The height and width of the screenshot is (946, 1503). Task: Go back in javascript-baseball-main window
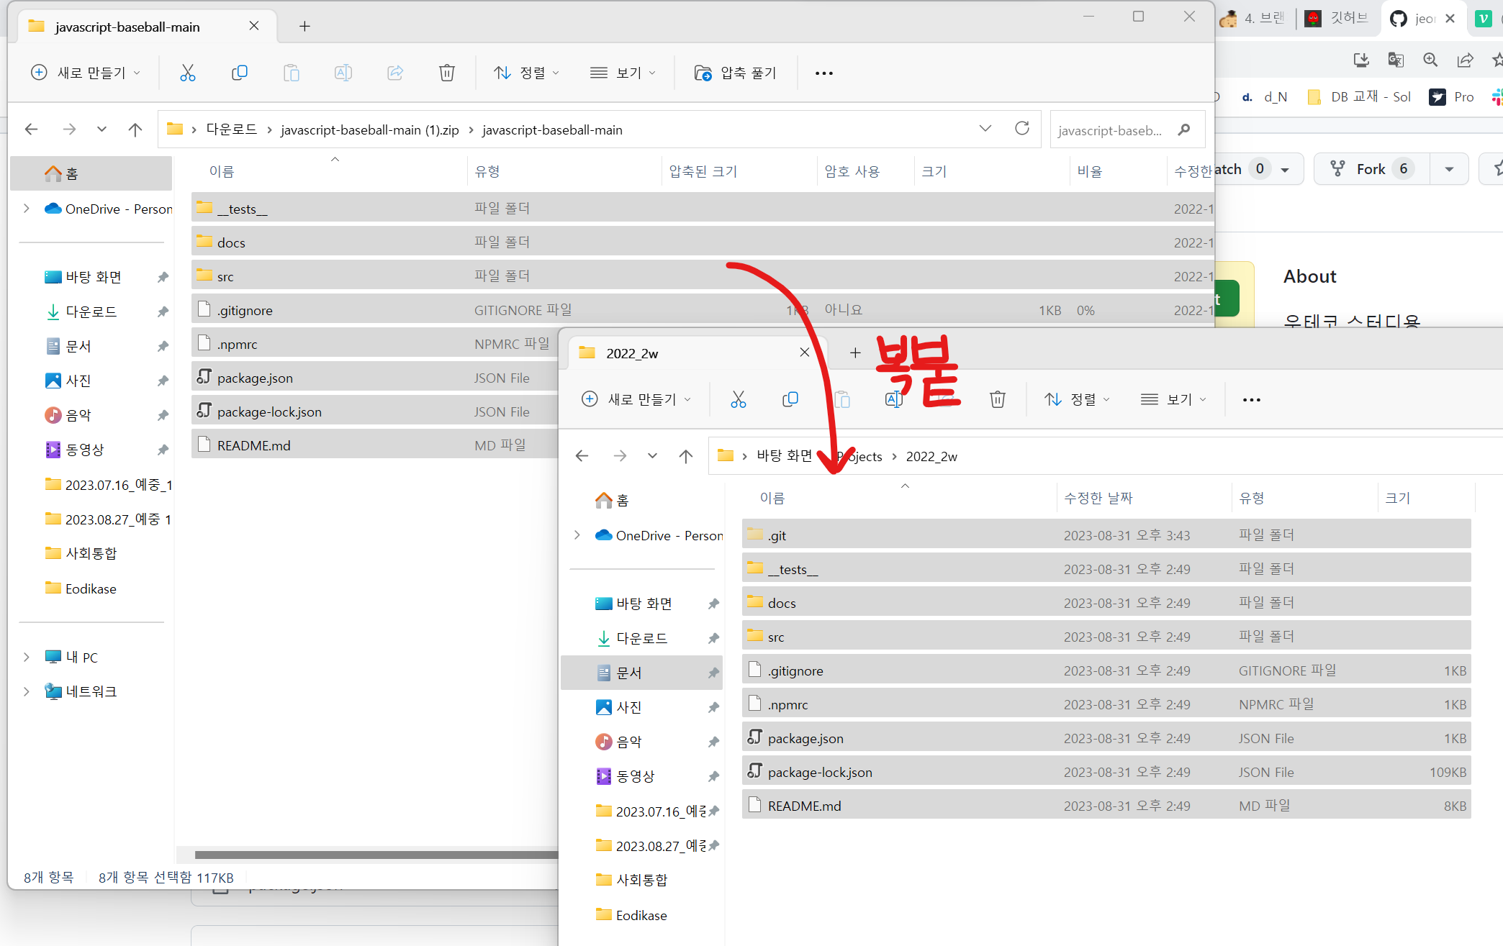[x=31, y=129]
